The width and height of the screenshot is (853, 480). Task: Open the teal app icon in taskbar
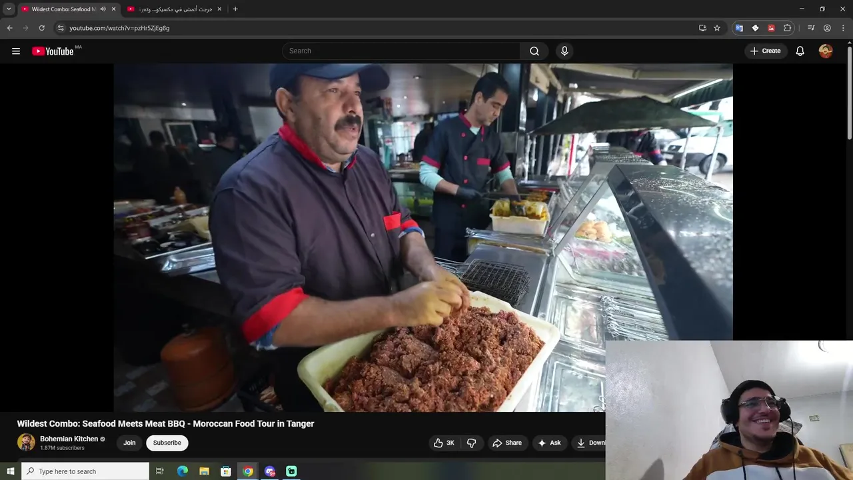[292, 471]
